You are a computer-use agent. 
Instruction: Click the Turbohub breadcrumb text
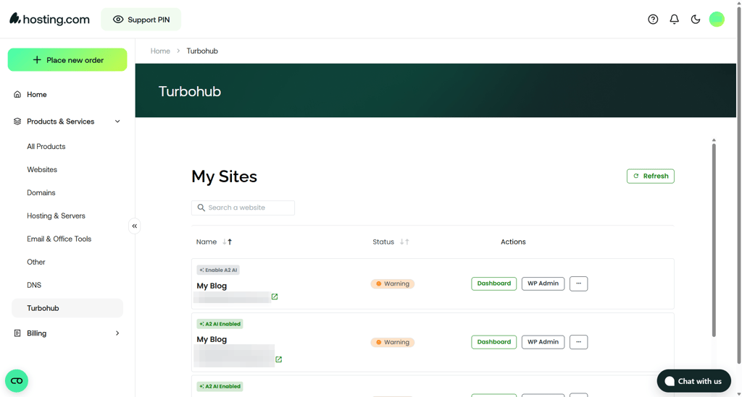coord(202,51)
